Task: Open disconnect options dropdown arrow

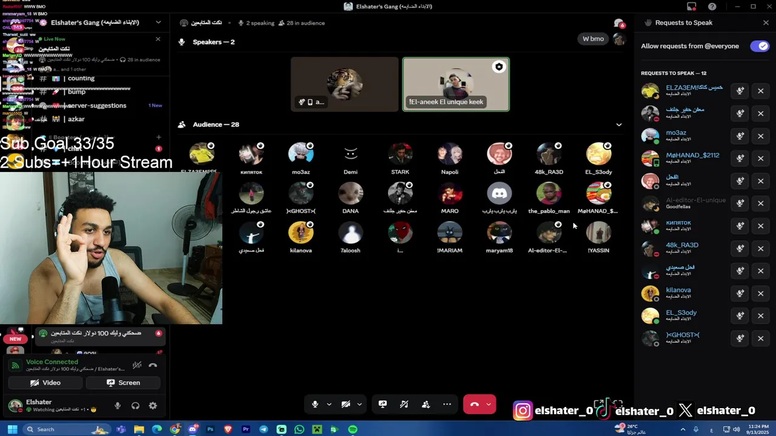Action: [x=489, y=405]
